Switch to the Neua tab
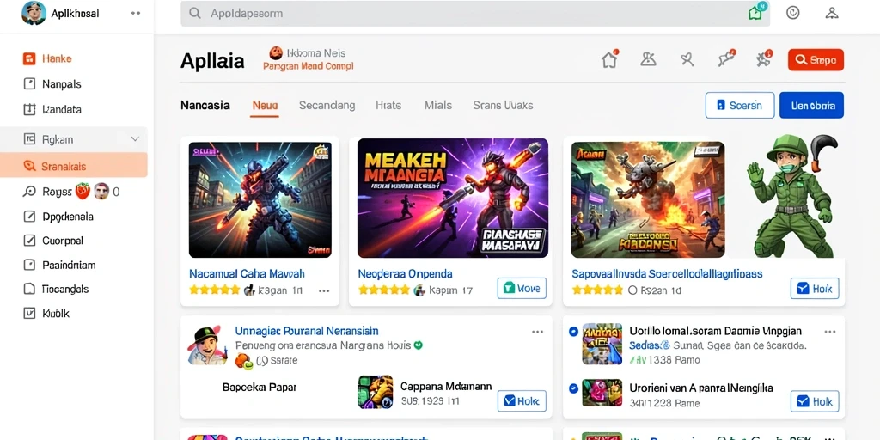The image size is (880, 440). pos(265,105)
